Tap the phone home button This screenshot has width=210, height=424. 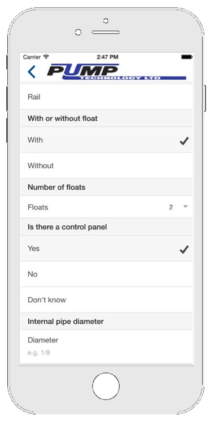click(x=106, y=386)
